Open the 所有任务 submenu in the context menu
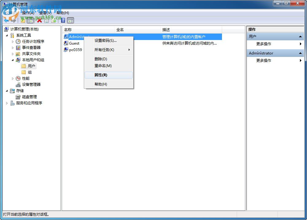This screenshot has width=307, height=220. (x=104, y=49)
